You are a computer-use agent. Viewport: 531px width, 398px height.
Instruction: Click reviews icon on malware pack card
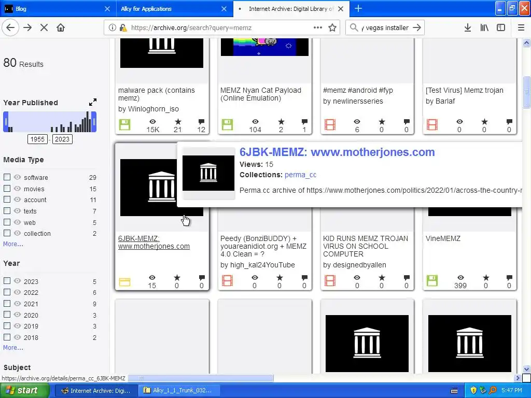[x=202, y=121]
